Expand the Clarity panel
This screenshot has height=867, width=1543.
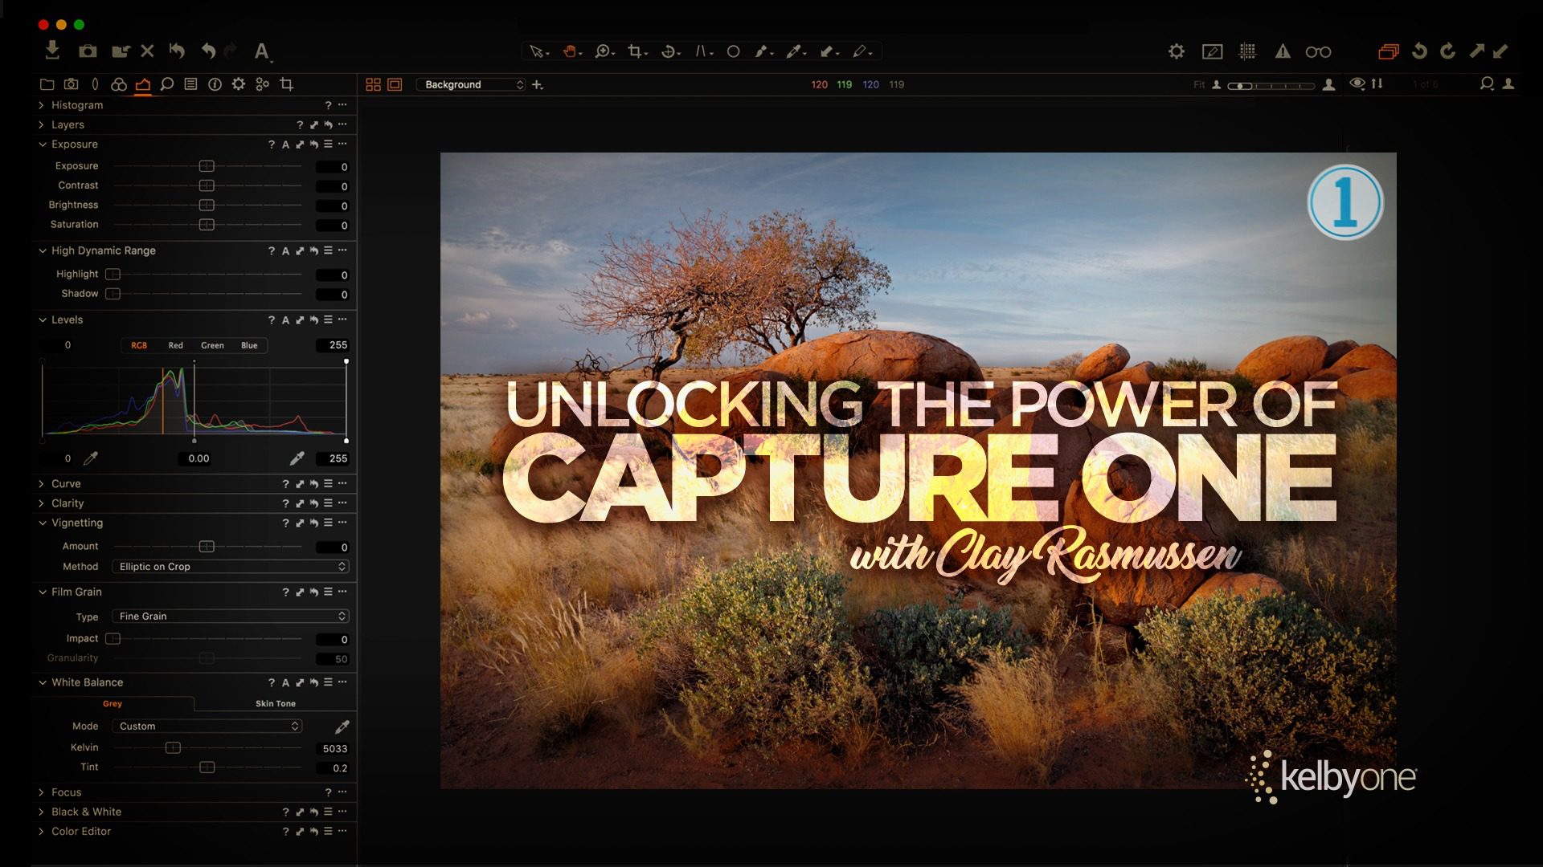click(42, 503)
